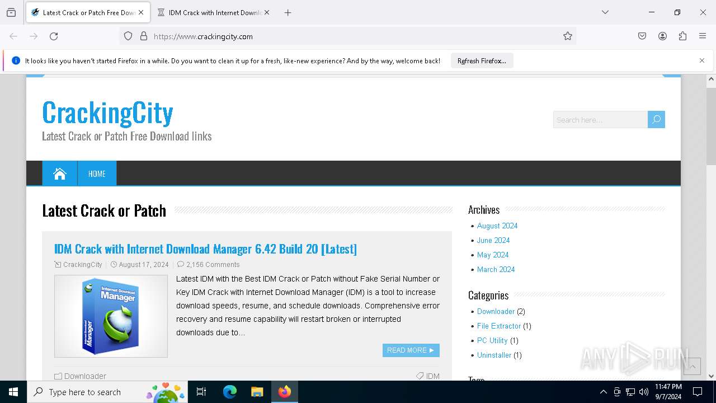The image size is (716, 403).
Task: Select the Latest Crack or Patch Free Download tab
Action: (87, 12)
